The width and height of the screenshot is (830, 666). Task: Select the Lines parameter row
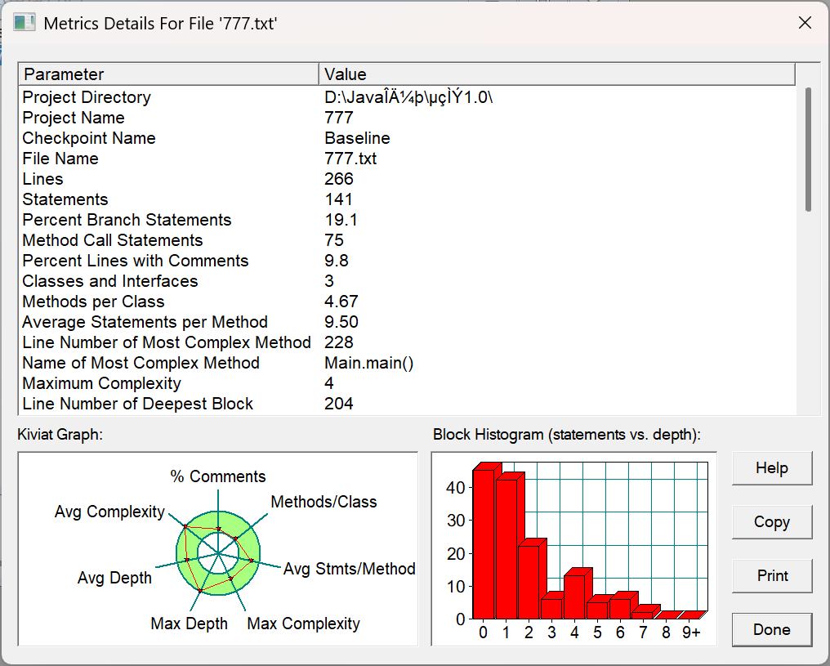tap(408, 179)
